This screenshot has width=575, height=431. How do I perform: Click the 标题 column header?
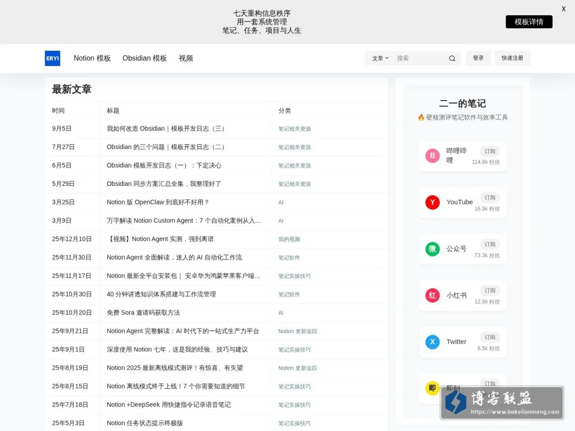pos(113,111)
